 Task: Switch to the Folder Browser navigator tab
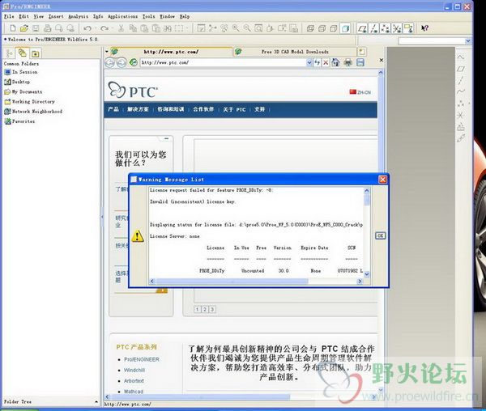pos(23,53)
